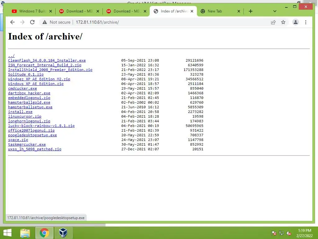Click uxss_lh_5098_patched.zip link

tap(35, 149)
